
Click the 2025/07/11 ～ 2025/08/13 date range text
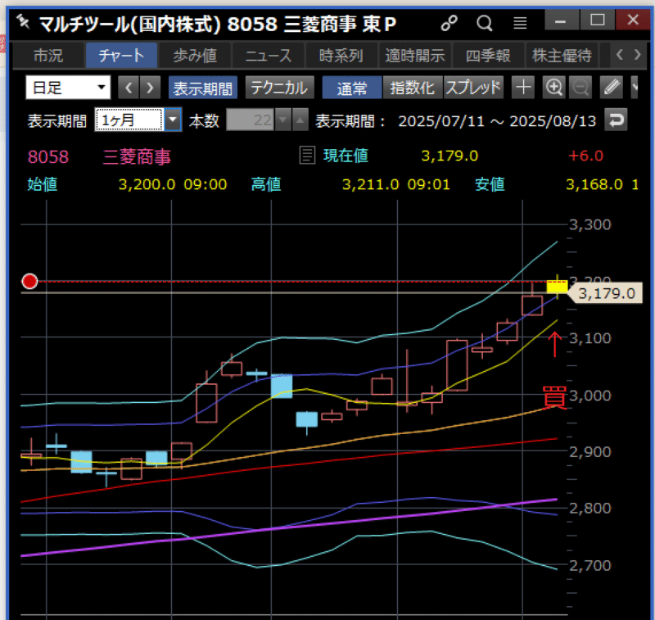[497, 121]
